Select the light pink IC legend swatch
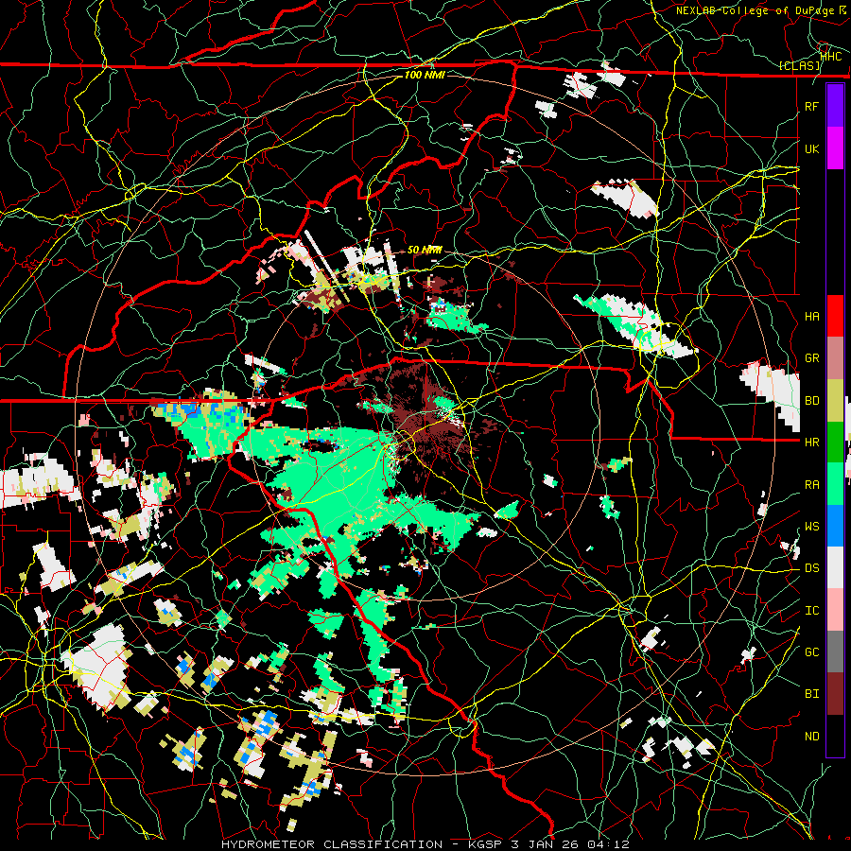Viewport: 851px width, 851px height. pos(835,610)
